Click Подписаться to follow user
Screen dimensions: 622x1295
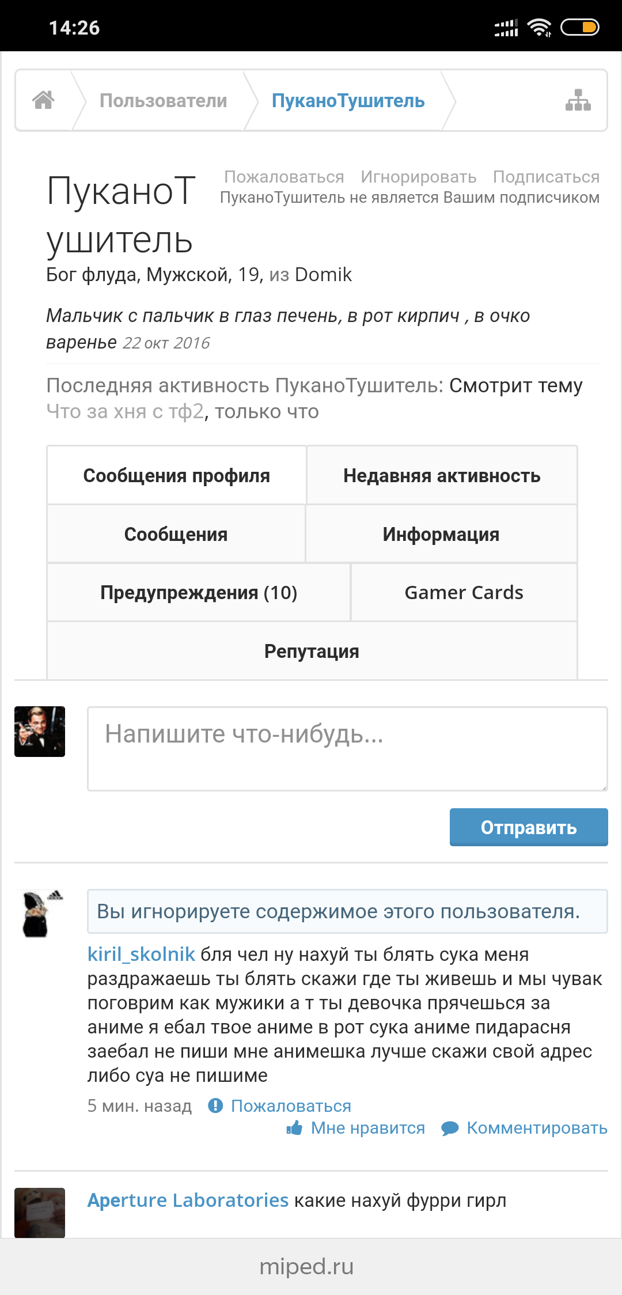[546, 177]
